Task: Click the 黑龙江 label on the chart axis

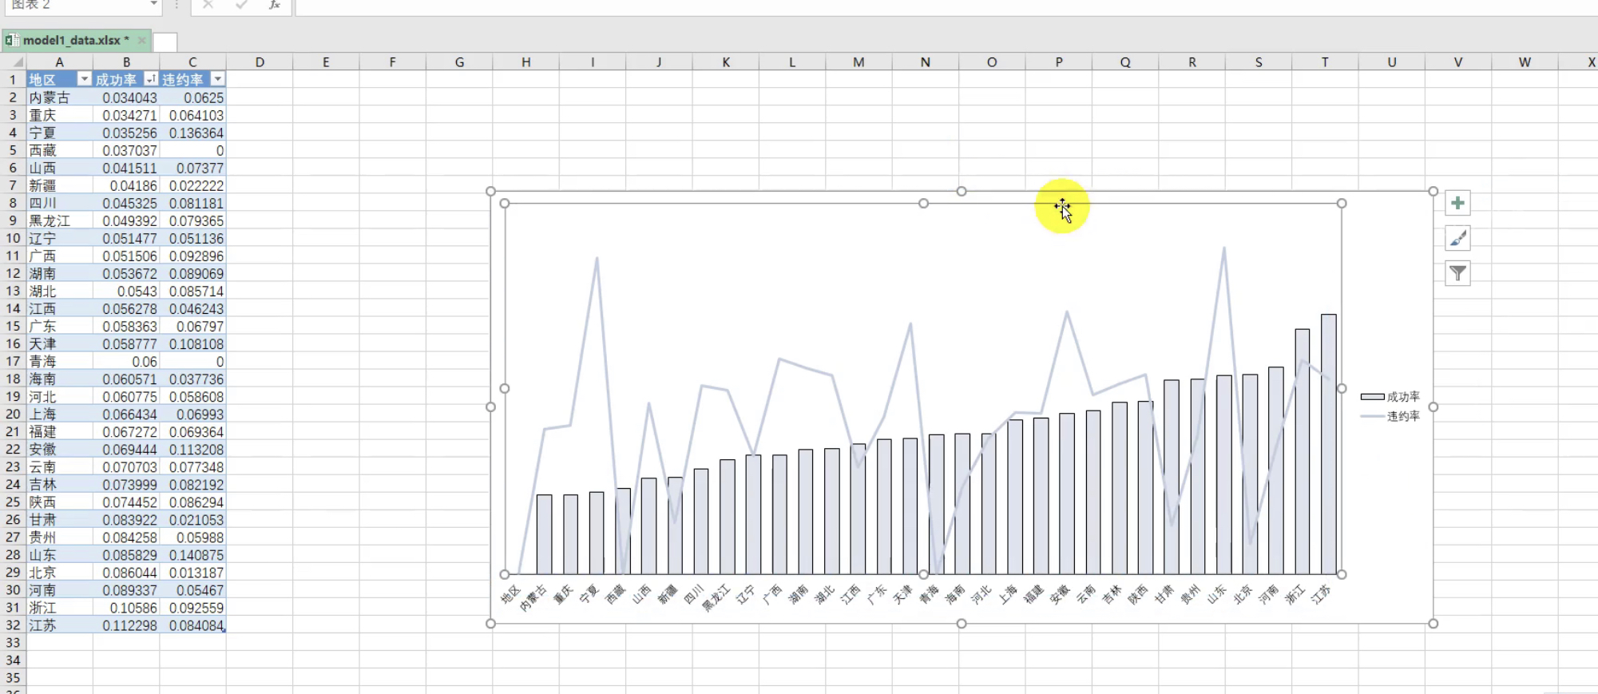Action: tap(716, 597)
